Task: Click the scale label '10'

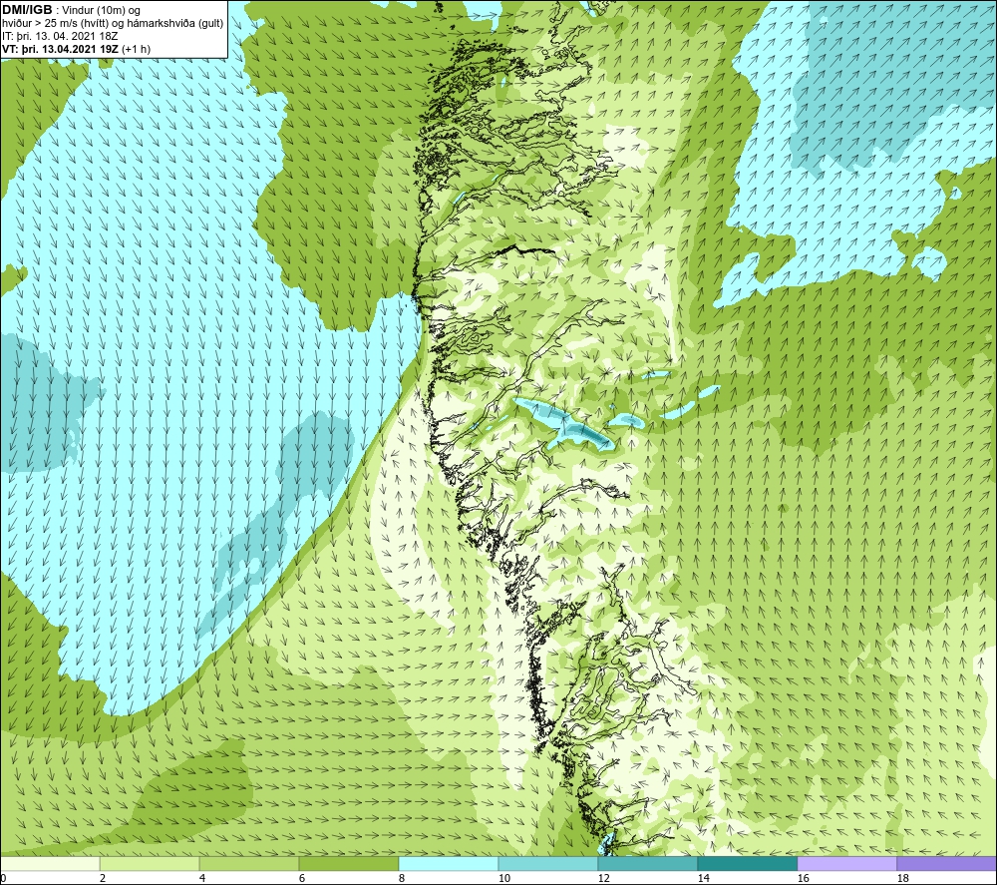Action: [x=503, y=878]
